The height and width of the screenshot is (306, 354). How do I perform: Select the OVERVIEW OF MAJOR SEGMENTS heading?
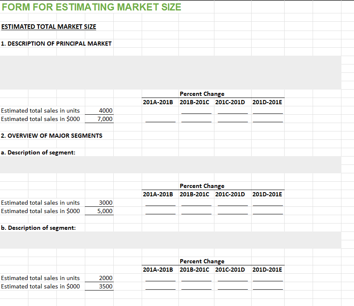51,135
